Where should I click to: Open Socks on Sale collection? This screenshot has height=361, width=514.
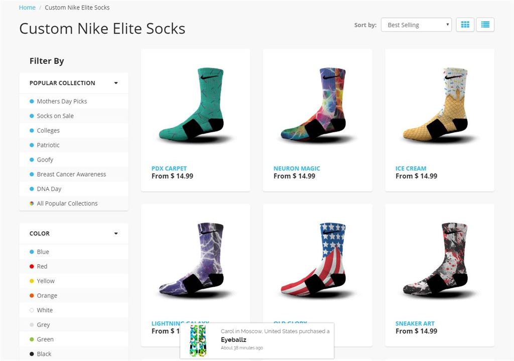55,115
